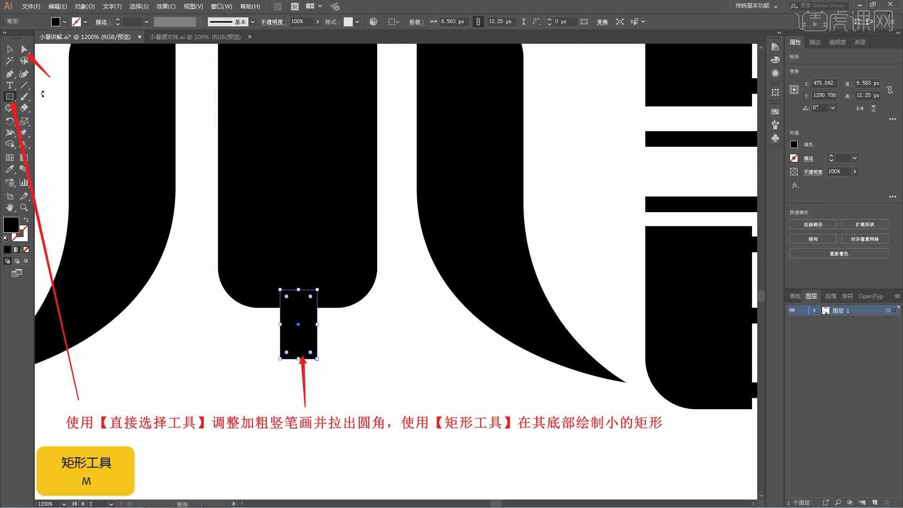
Task: Click the 对齐像素网格 button
Action: click(864, 239)
